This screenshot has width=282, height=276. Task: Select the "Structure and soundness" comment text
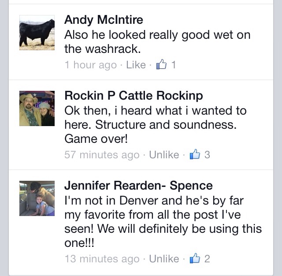coord(150,125)
